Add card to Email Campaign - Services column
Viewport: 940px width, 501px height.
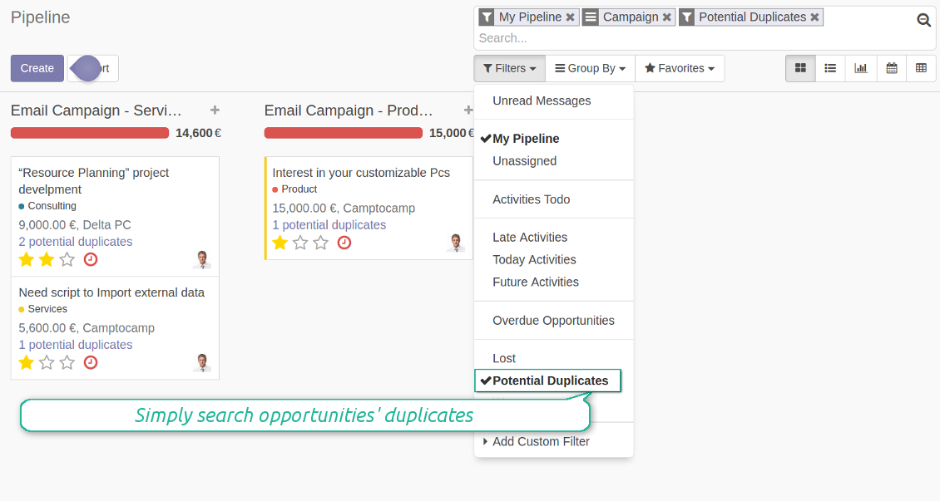(x=215, y=111)
